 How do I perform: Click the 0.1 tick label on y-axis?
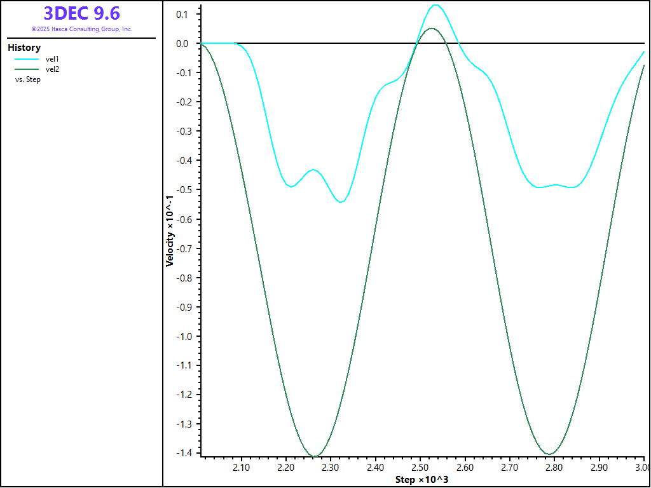coord(182,14)
